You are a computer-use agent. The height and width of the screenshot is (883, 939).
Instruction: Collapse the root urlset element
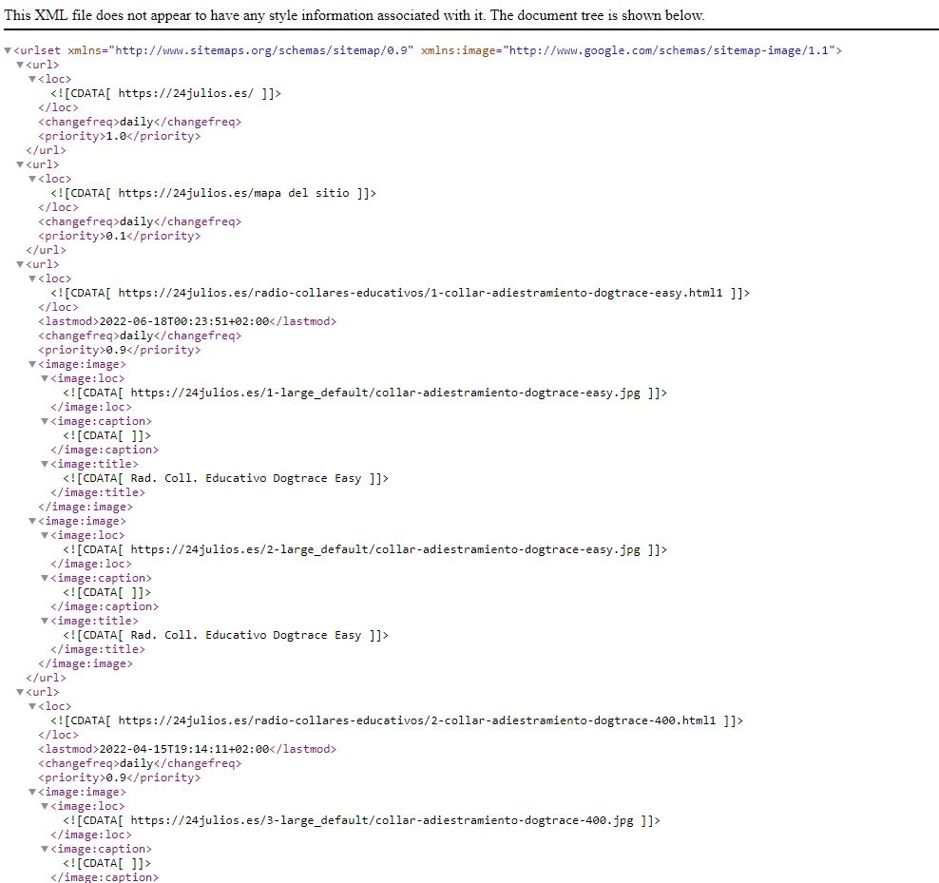pos(8,51)
